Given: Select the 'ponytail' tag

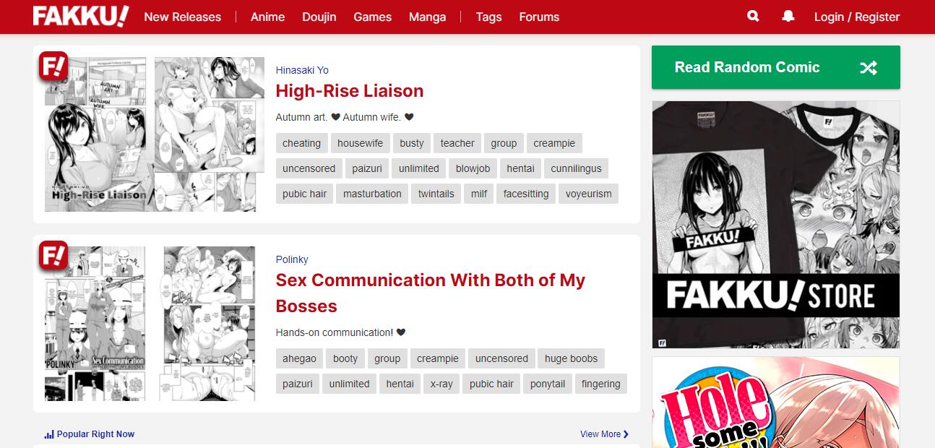Looking at the screenshot, I should [548, 384].
